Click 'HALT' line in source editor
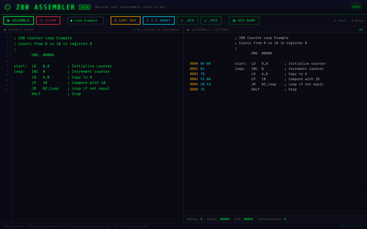This screenshot has height=229, width=367. [x=36, y=94]
